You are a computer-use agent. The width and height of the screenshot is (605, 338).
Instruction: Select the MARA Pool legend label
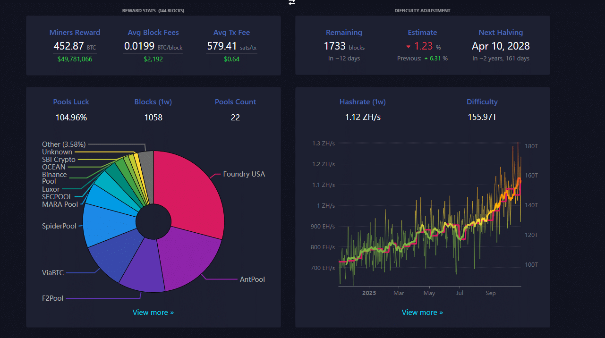coord(60,204)
